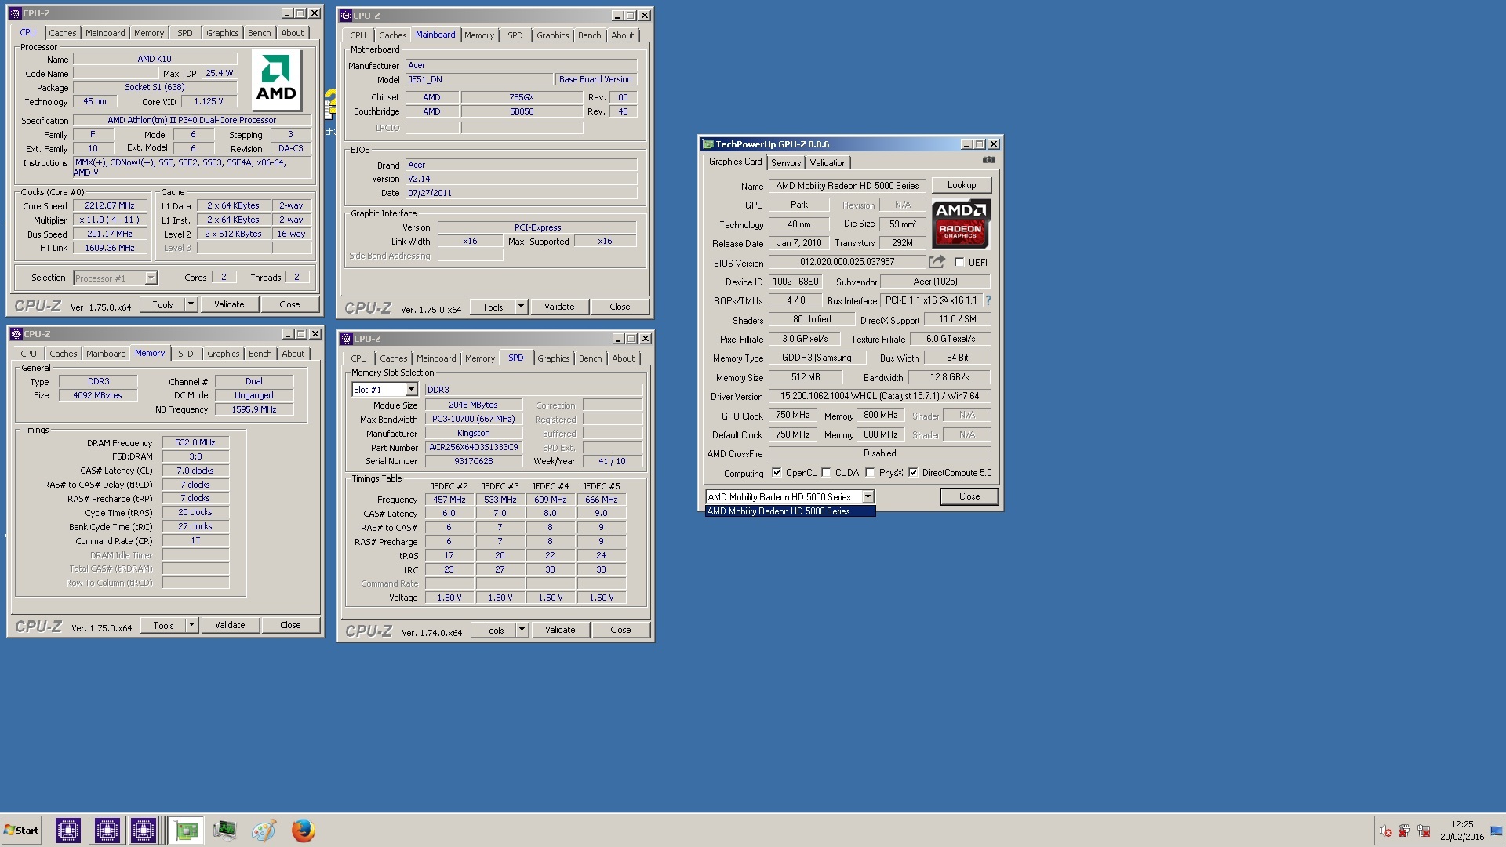
Task: Click the AMD logo in the CPU-Z CPU tab
Action: click(276, 80)
